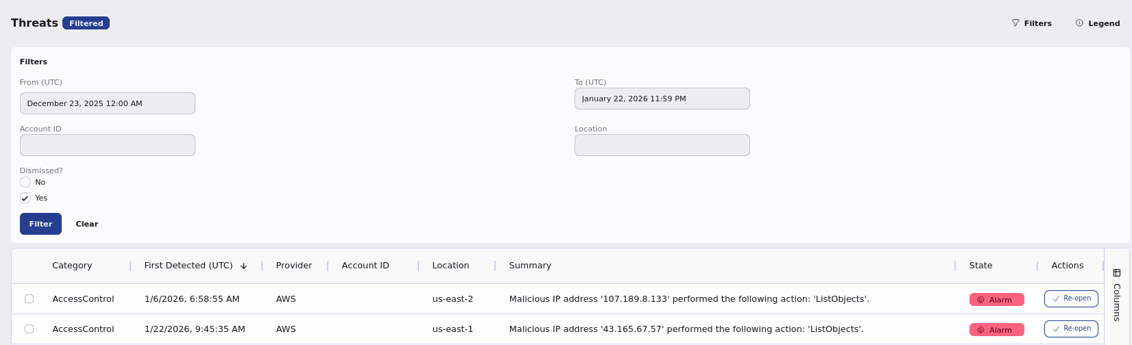Click the Columns panel icon
Image resolution: width=1132 pixels, height=345 pixels.
click(x=1117, y=272)
